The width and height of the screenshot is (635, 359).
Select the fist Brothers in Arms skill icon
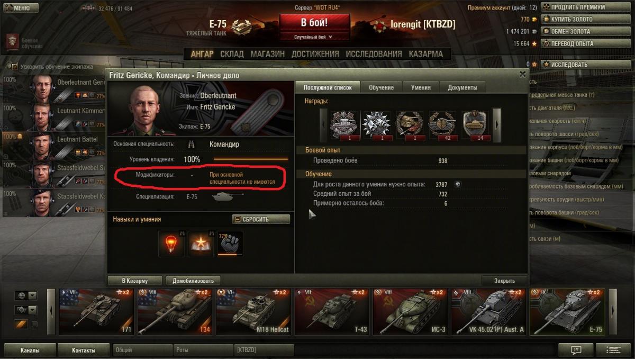point(230,244)
